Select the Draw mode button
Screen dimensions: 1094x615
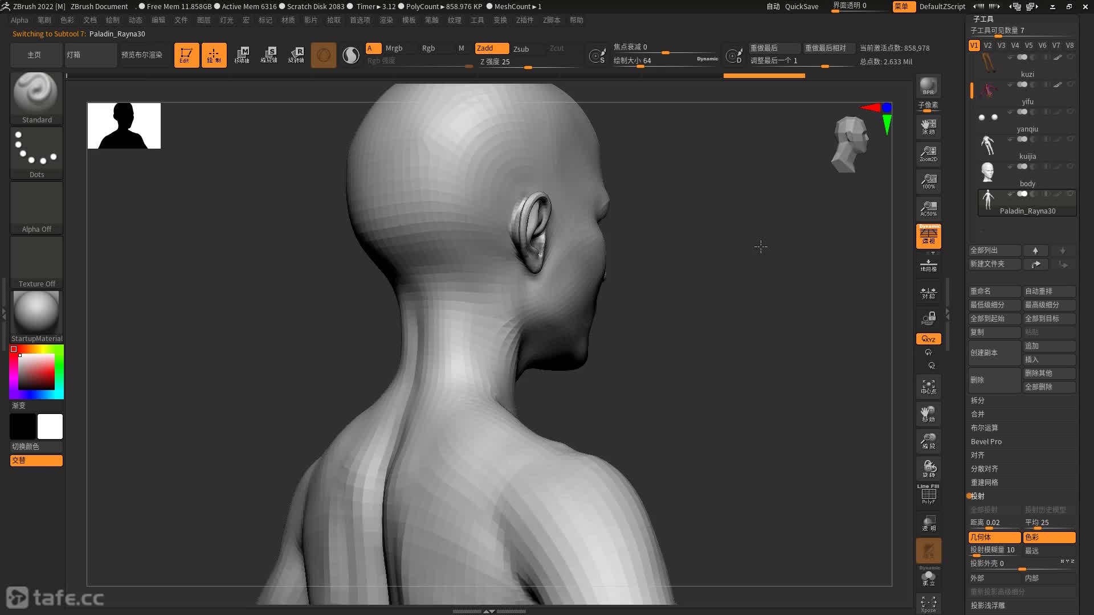coord(214,55)
